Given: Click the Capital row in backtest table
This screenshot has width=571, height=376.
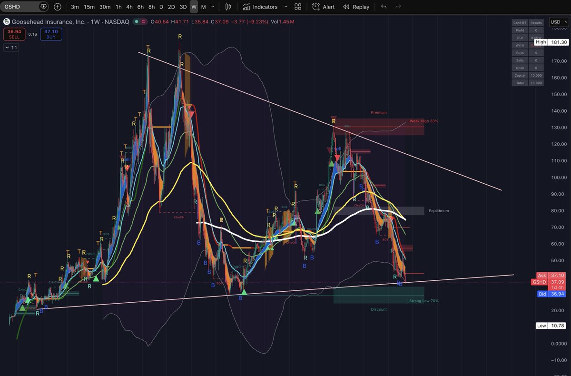Looking at the screenshot, I should [x=528, y=75].
